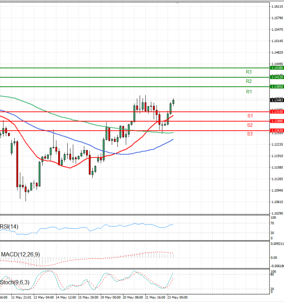The width and height of the screenshot is (284, 302).
Task: Click the S2 support label
Action: tap(249, 125)
